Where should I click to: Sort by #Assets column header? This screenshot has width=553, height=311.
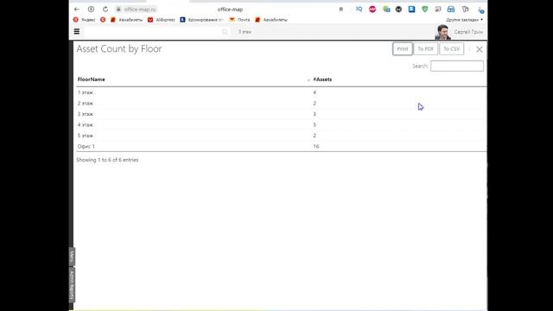322,79
